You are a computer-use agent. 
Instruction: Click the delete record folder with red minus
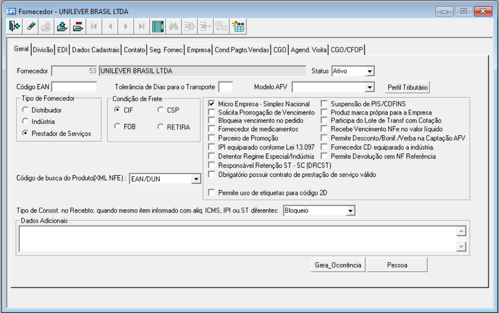pyautogui.click(x=78, y=27)
